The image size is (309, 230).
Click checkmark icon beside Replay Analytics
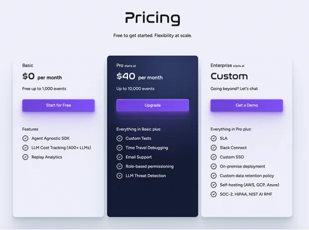(25, 157)
